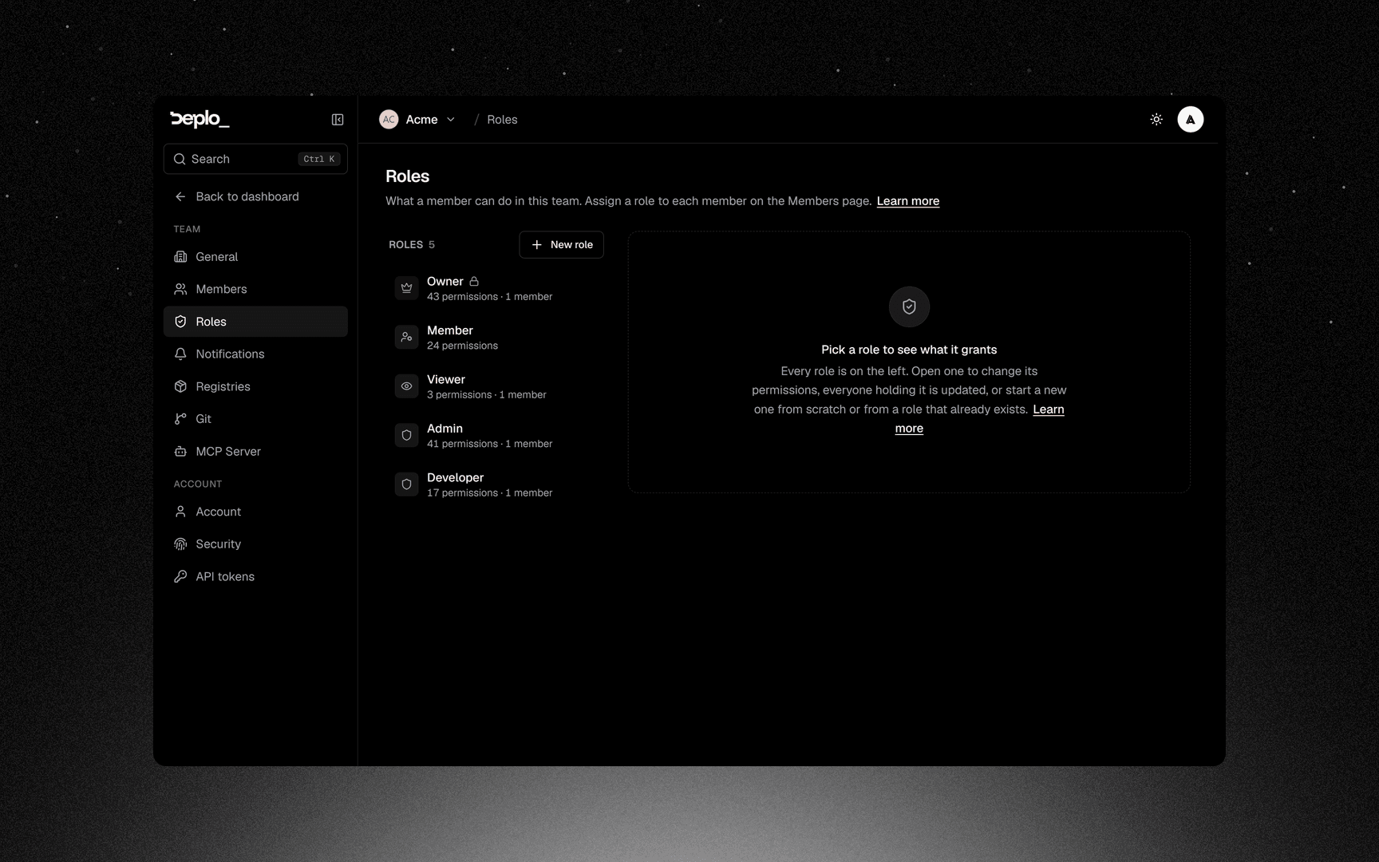The height and width of the screenshot is (862, 1379).
Task: Click the Developer role shield icon
Action: point(406,484)
